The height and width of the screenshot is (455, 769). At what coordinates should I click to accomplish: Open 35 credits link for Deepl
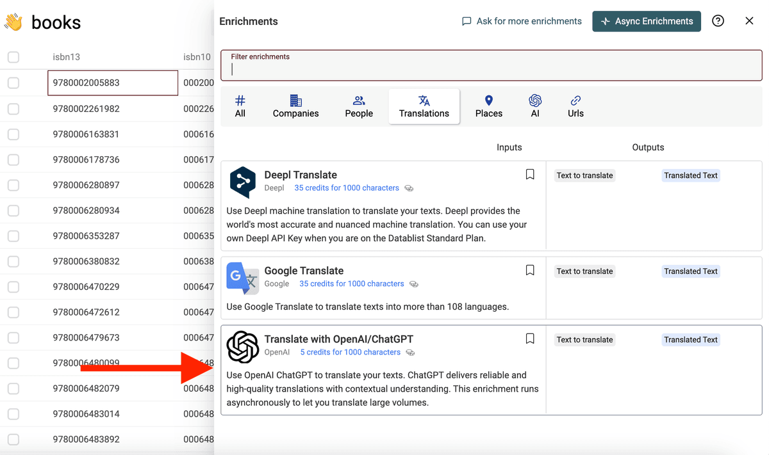(x=347, y=188)
